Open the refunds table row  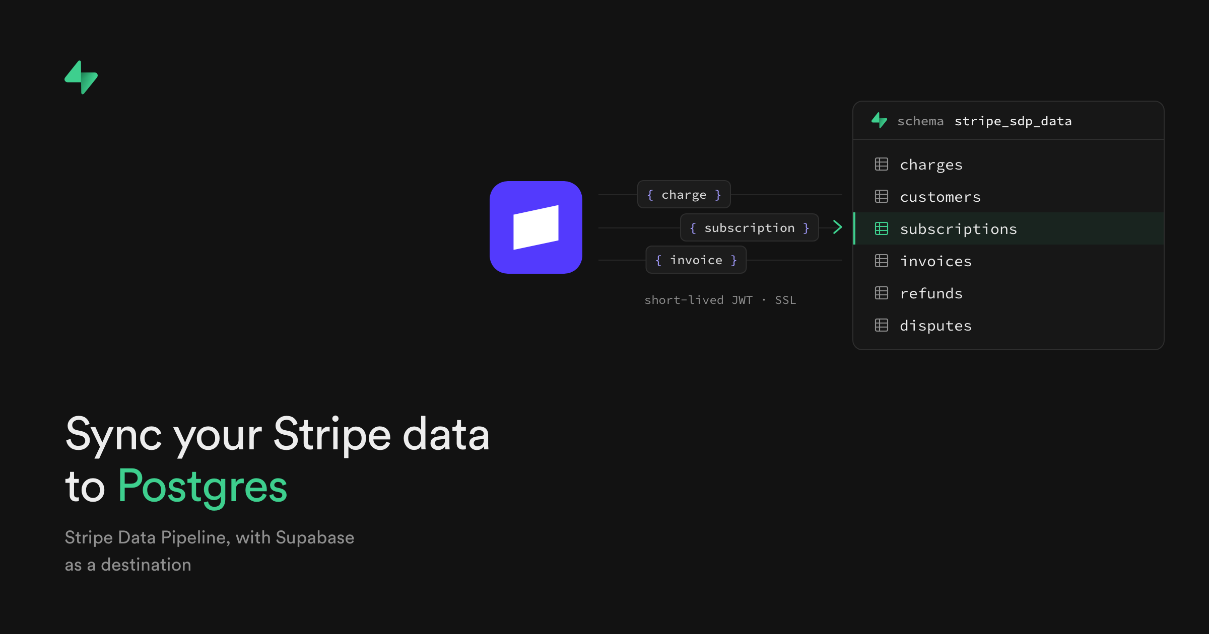click(x=1009, y=293)
